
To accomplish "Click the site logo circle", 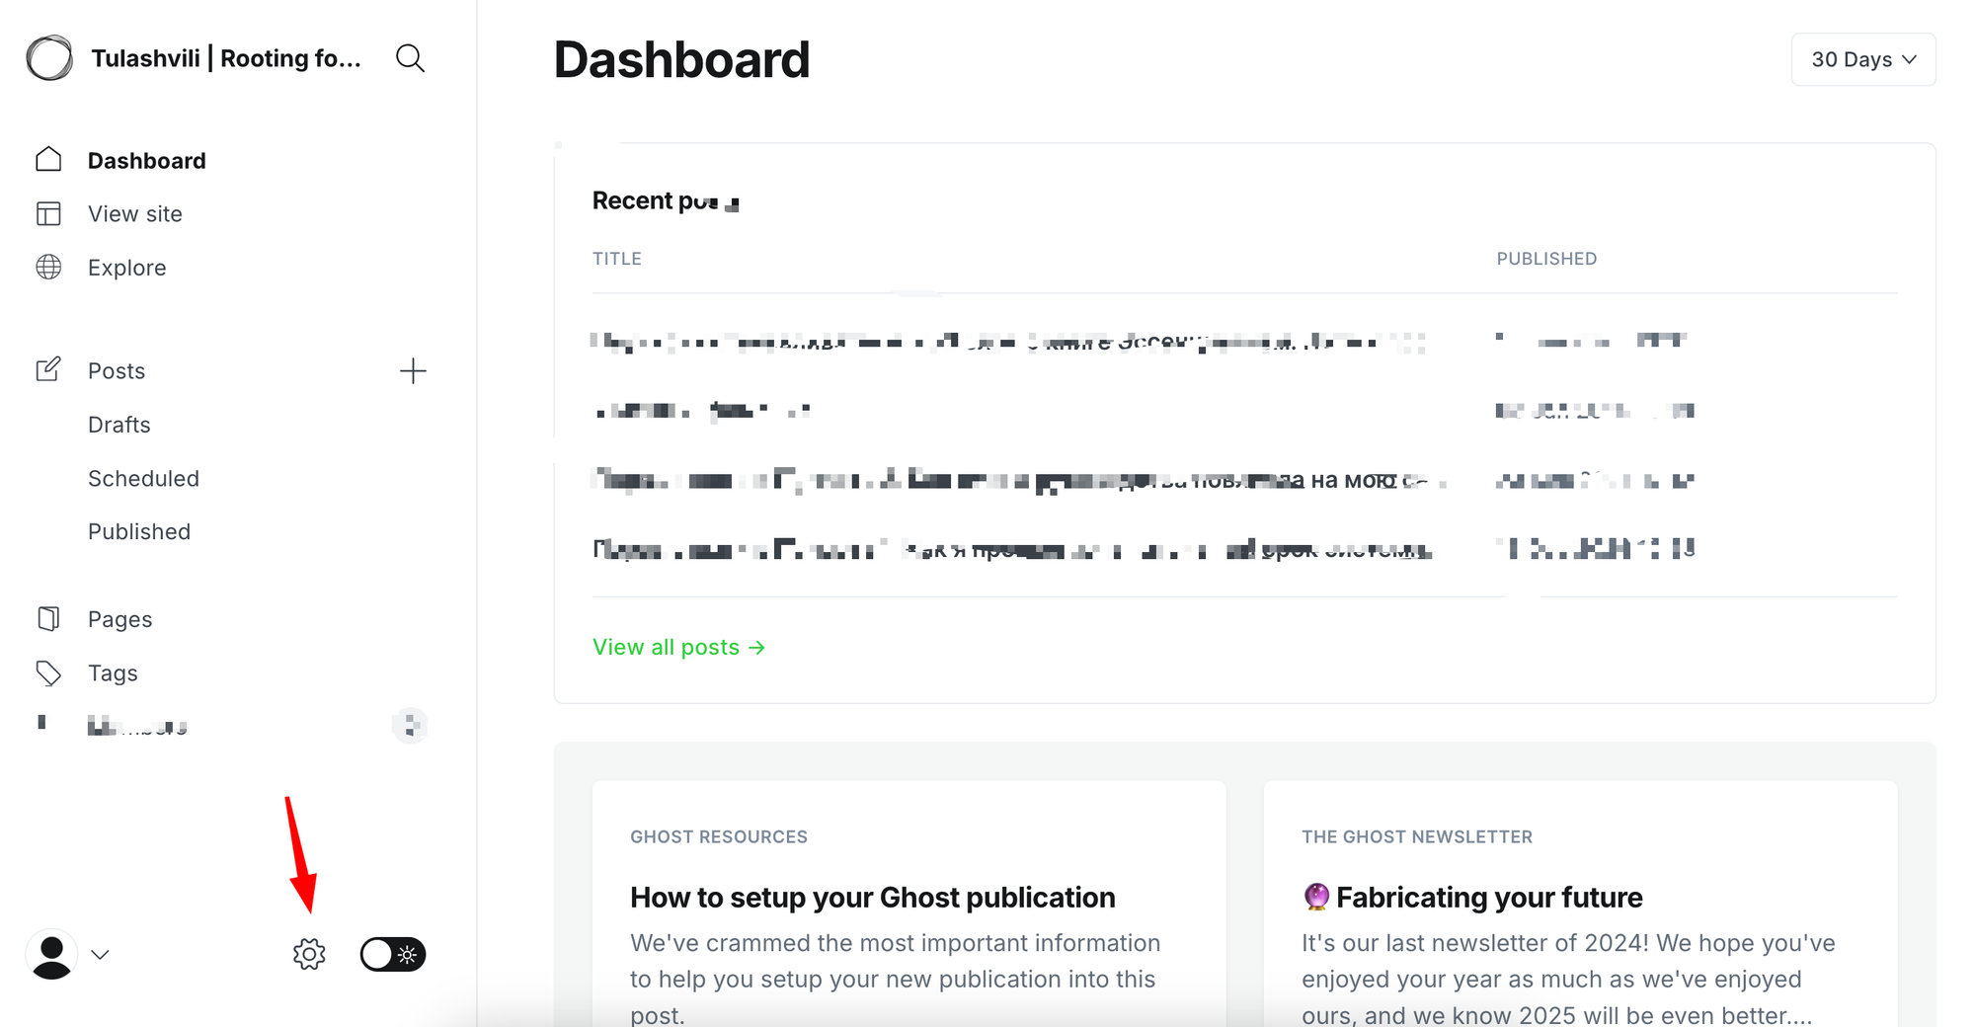I will click(x=49, y=58).
